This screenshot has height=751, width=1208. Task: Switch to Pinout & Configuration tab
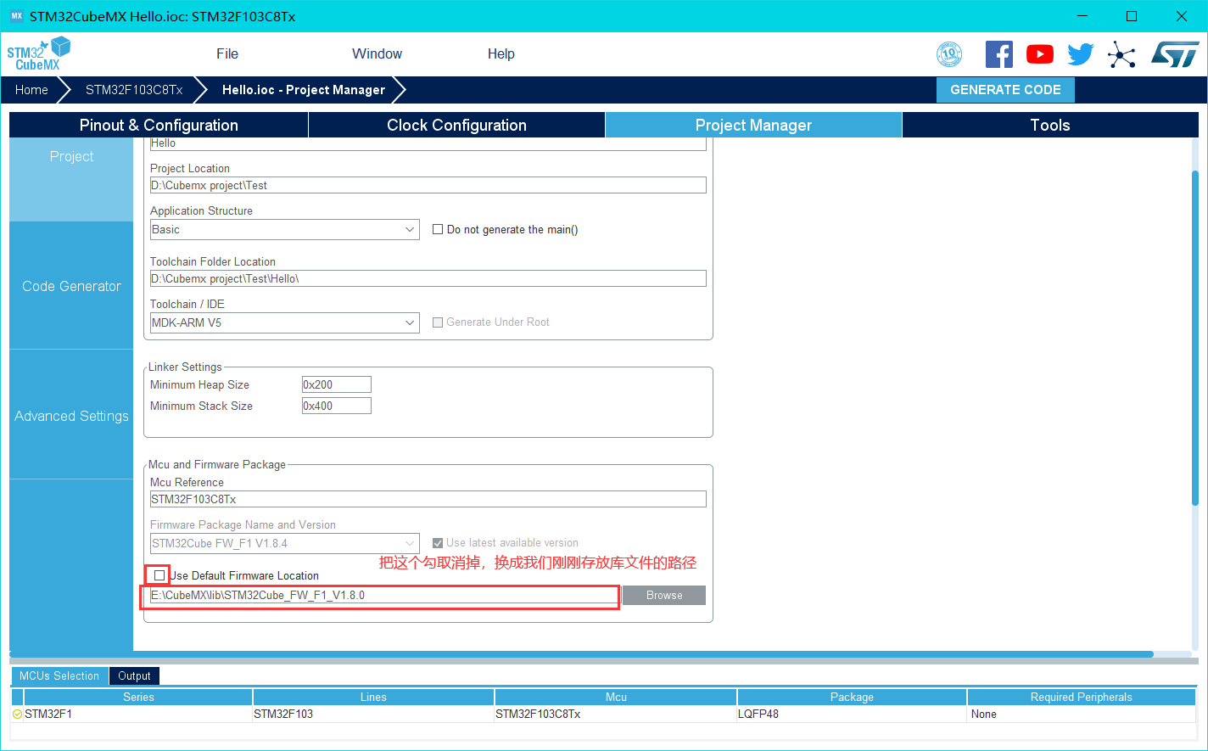(x=159, y=125)
